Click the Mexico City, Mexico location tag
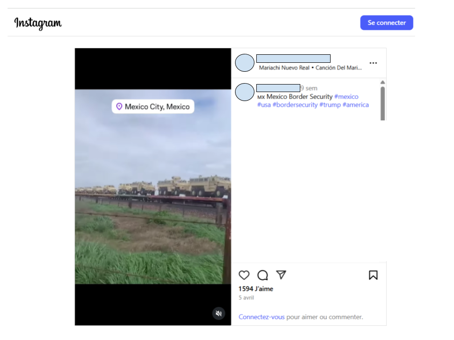This screenshot has height=340, width=454. click(x=153, y=107)
